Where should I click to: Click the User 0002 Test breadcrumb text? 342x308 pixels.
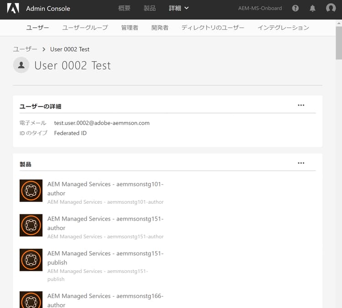pyautogui.click(x=70, y=49)
